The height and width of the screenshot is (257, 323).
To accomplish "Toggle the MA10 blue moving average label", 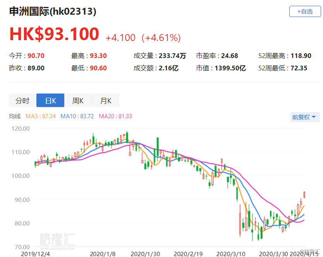I will [77, 116].
